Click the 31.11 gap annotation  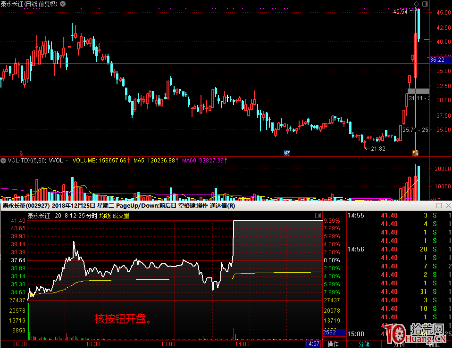(x=419, y=98)
